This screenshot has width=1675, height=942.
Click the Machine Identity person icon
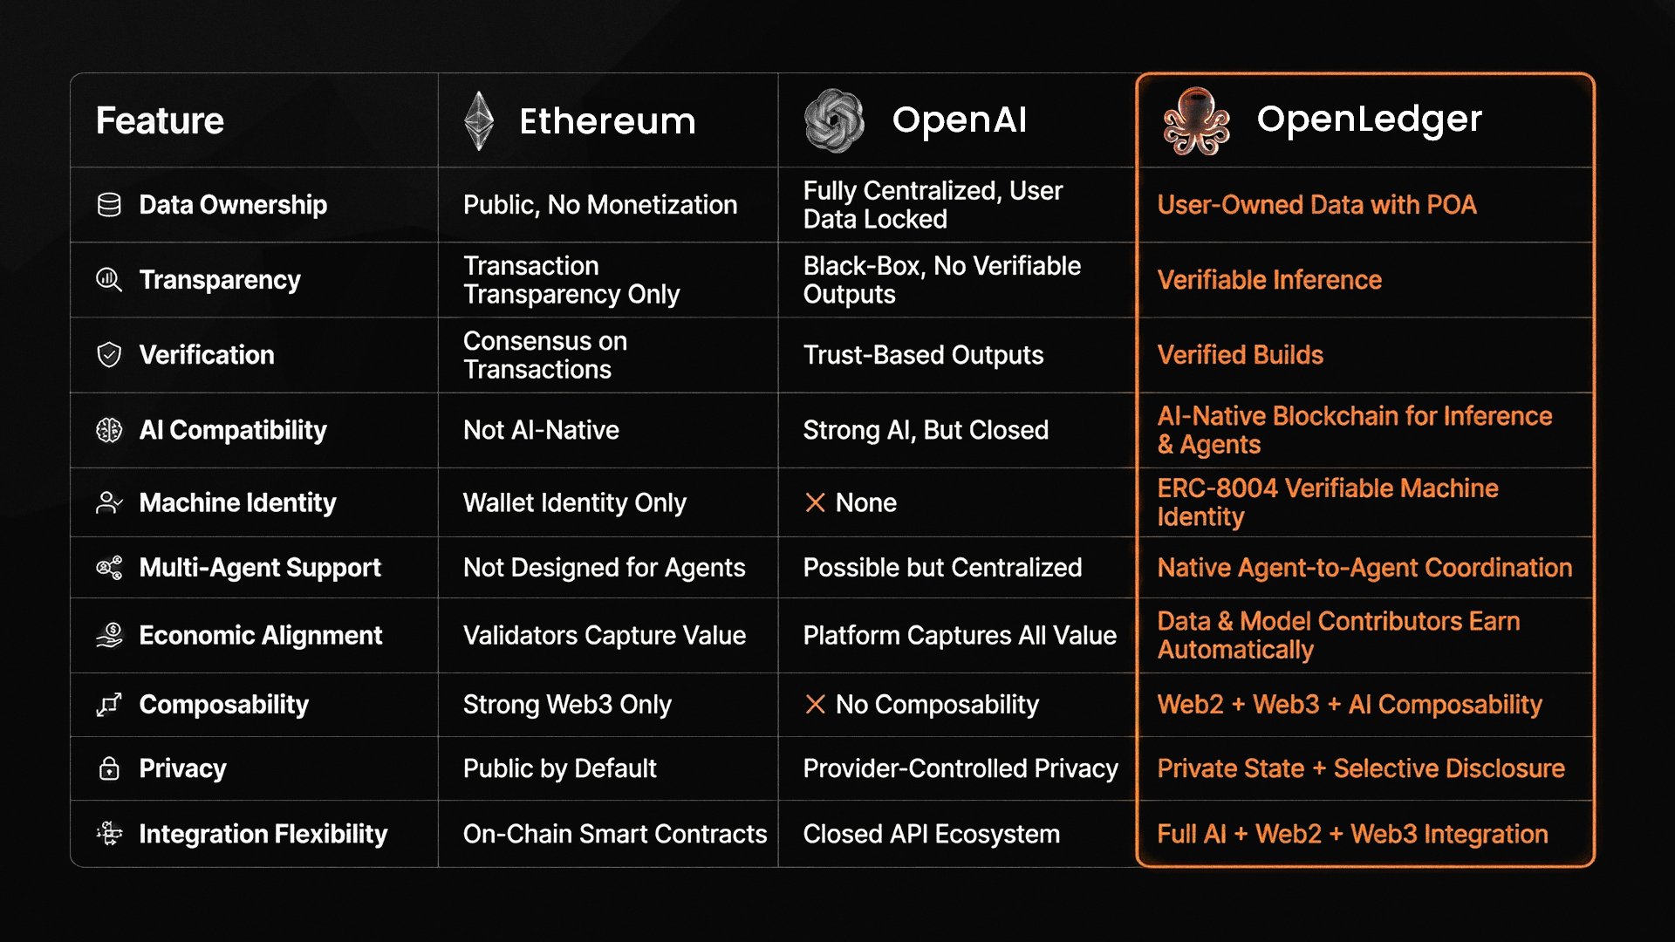[x=109, y=503]
